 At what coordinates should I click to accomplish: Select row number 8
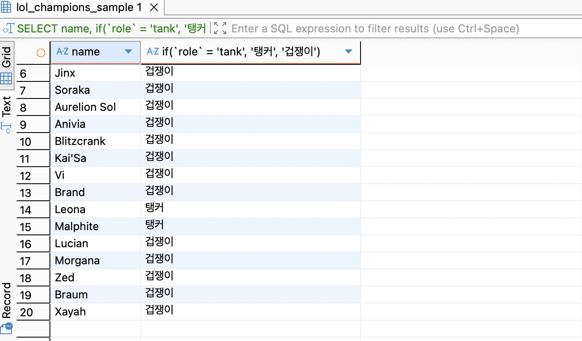tap(33, 107)
